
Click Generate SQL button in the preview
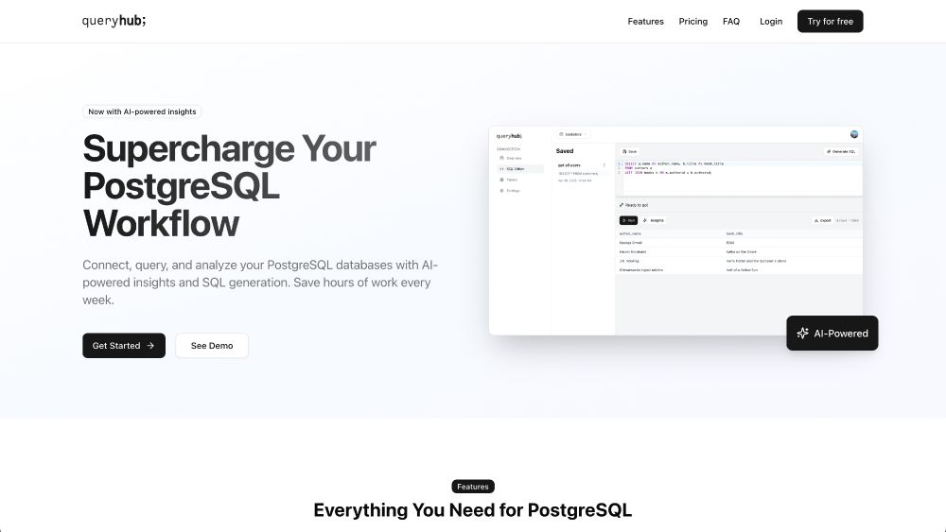pyautogui.click(x=841, y=151)
